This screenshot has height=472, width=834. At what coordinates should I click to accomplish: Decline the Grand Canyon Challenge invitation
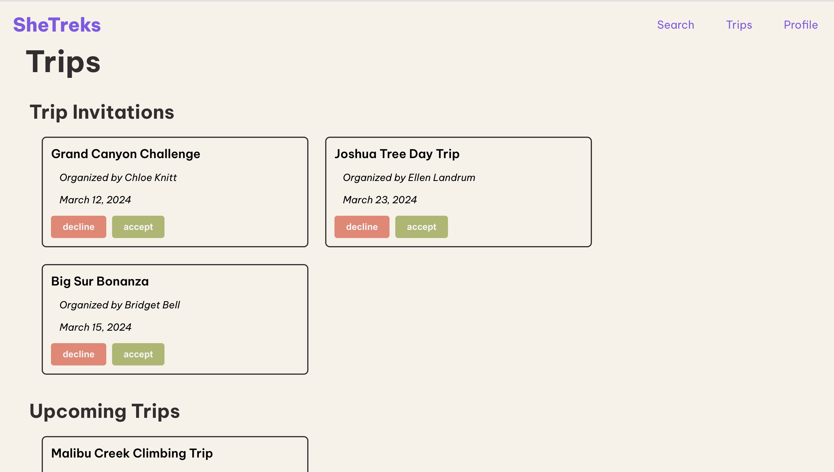[78, 227]
